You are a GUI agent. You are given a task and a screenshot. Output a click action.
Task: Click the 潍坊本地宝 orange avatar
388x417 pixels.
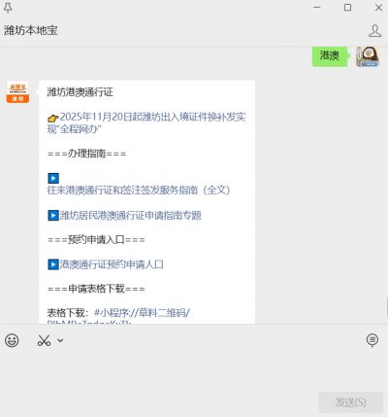click(x=18, y=92)
